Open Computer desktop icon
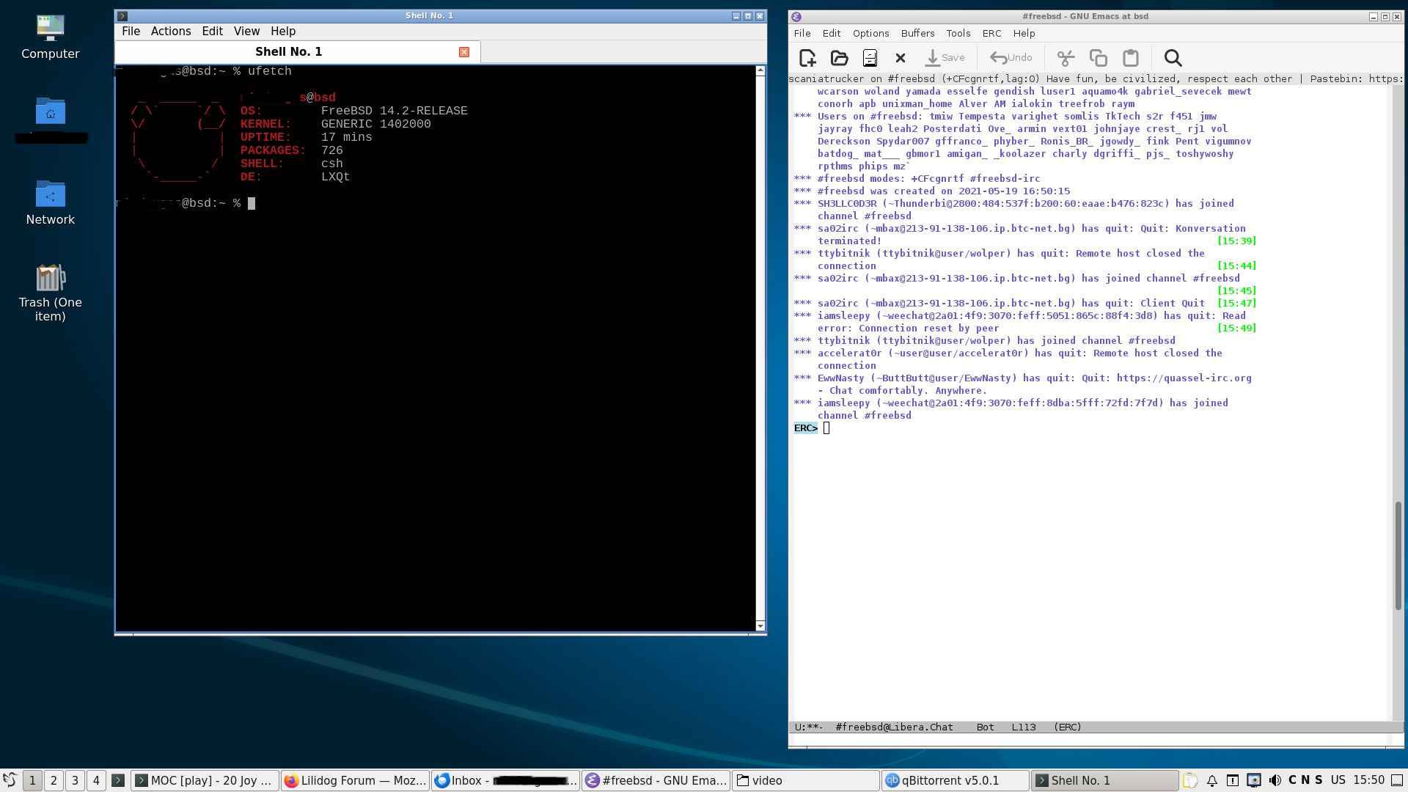Image resolution: width=1408 pixels, height=792 pixels. tap(51, 37)
